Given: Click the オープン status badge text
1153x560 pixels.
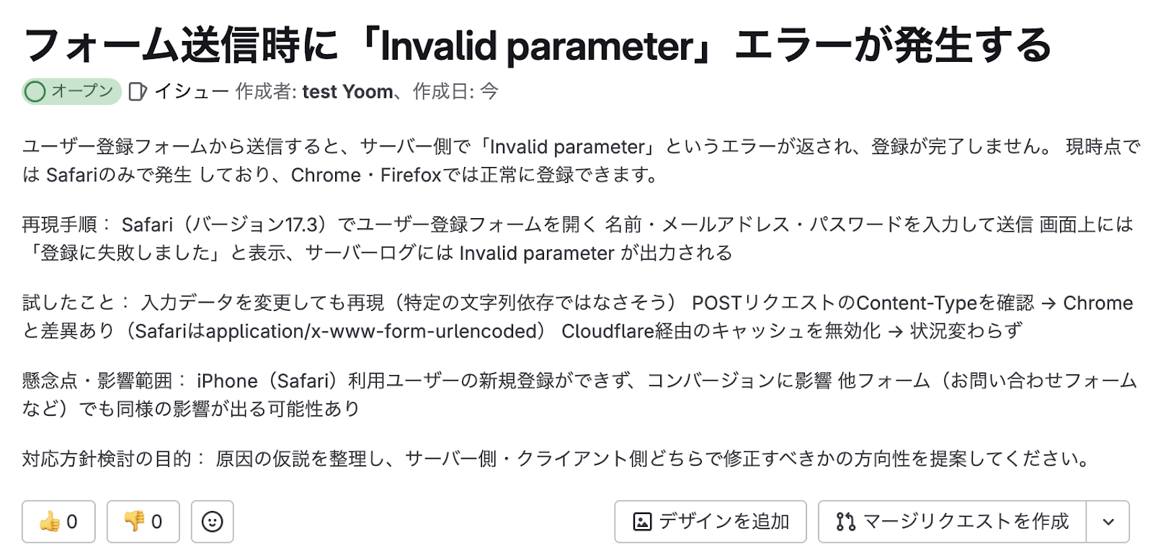Looking at the screenshot, I should [x=81, y=91].
